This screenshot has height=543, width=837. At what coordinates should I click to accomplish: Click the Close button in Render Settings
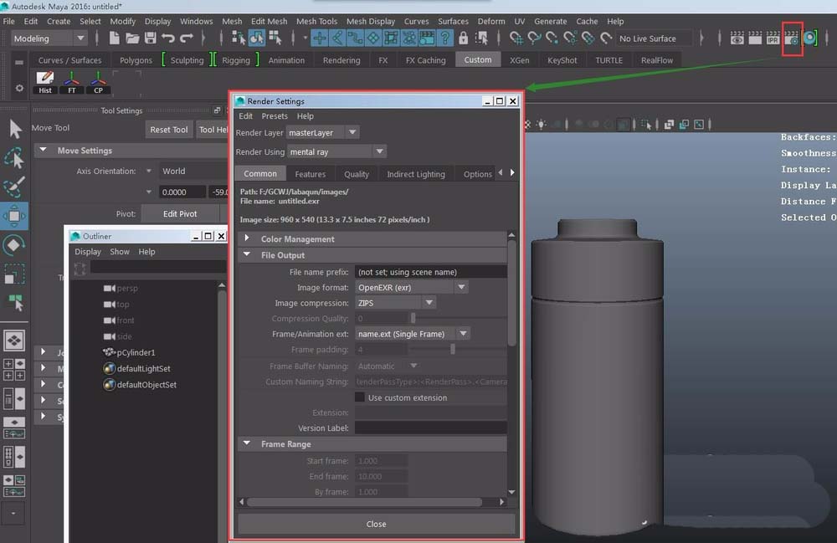[x=376, y=524]
